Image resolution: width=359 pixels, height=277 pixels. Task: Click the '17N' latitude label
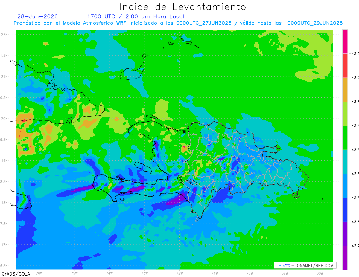click(x=5, y=245)
